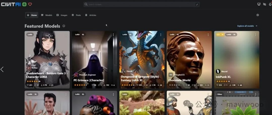The width and height of the screenshot is (272, 115).
Task: Click the info icon beside Featured Models
Action: pyautogui.click(x=64, y=26)
